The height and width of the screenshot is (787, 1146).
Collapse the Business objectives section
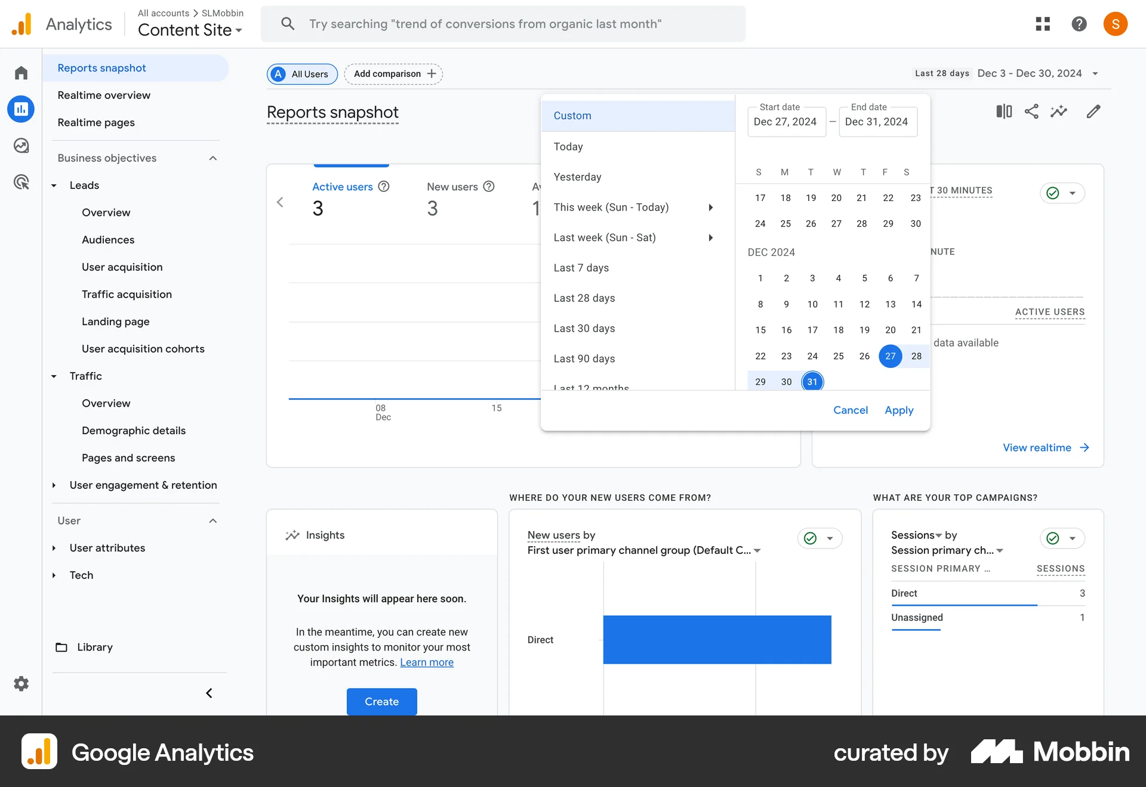click(x=213, y=158)
